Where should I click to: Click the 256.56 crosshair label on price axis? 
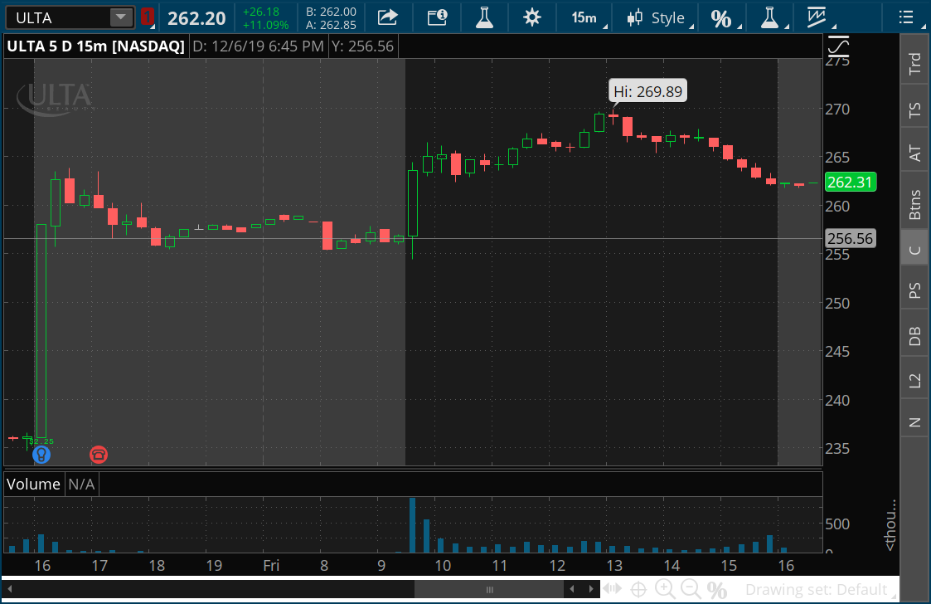click(x=851, y=238)
